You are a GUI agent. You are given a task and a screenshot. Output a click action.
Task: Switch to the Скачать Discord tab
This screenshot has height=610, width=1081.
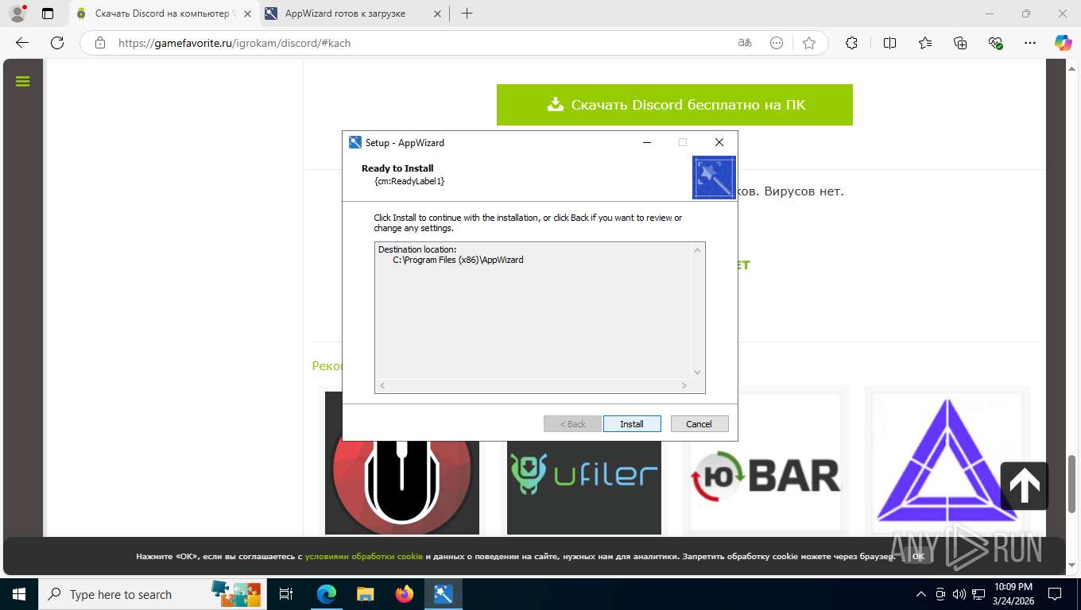click(163, 14)
